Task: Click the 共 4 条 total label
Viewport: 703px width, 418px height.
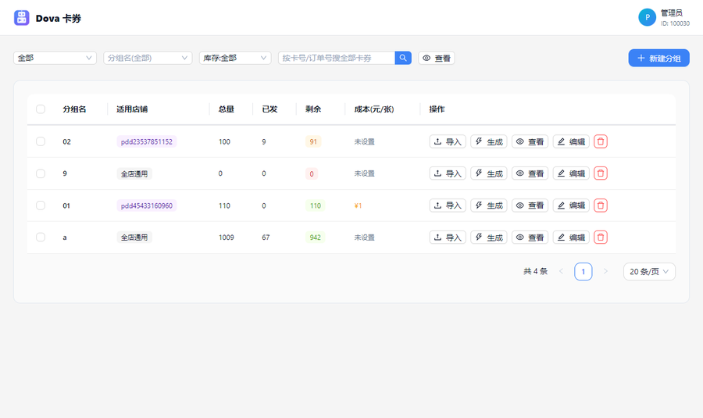Action: point(535,271)
